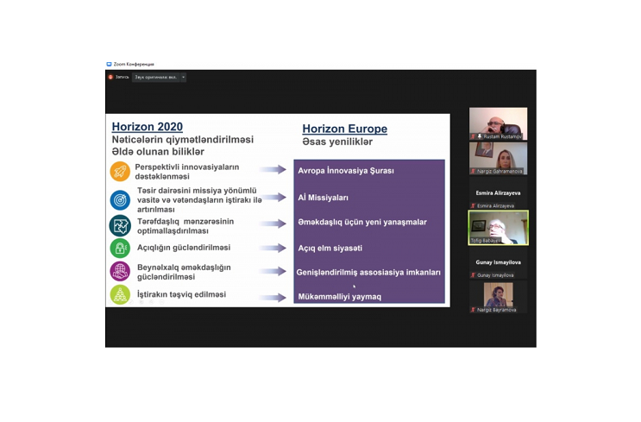The image size is (641, 422).
Task: Select Tofig Babayev's highlighted video tile
Action: (498, 228)
